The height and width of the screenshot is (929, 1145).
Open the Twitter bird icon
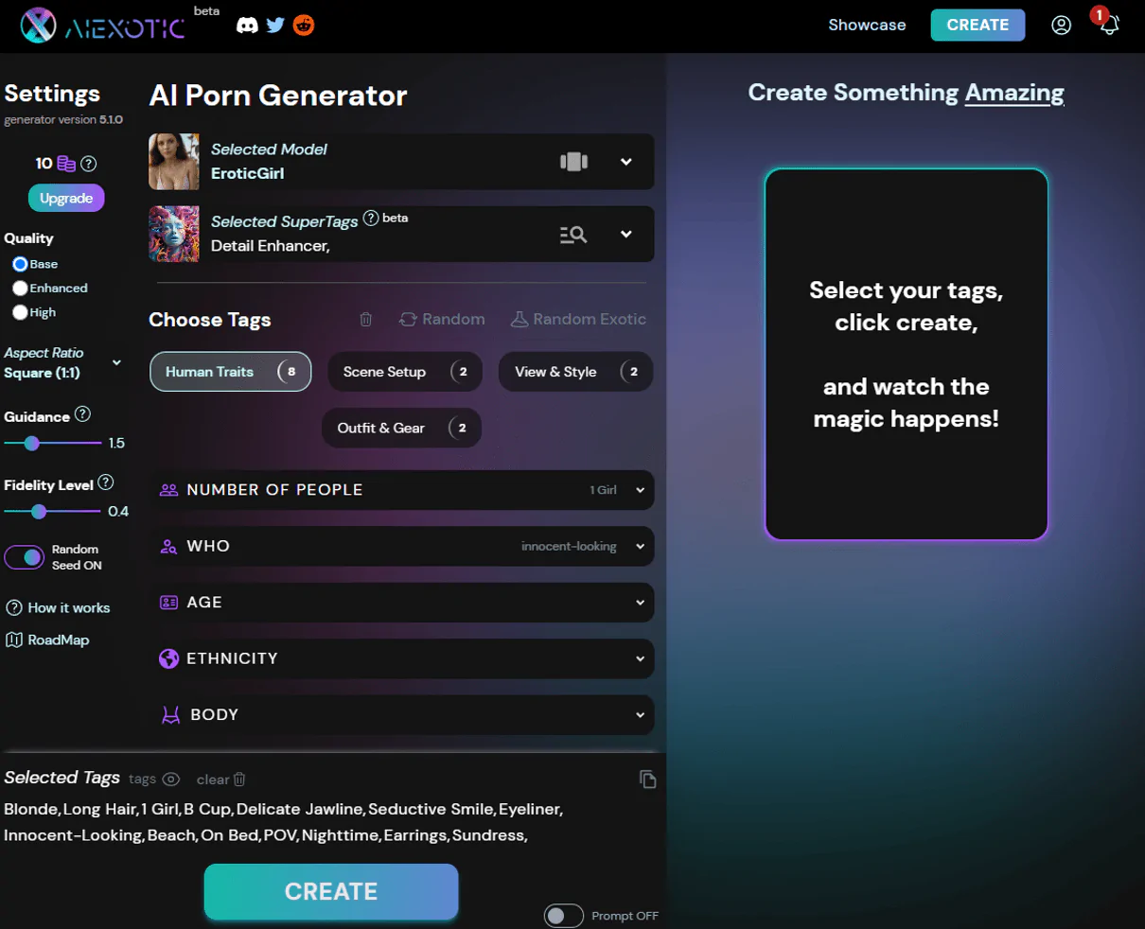tap(275, 25)
